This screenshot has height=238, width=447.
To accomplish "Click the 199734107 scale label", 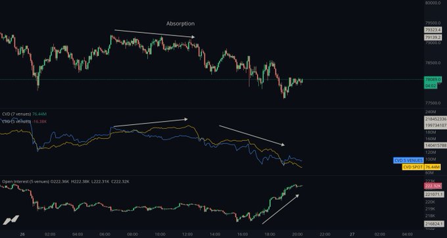I will pos(435,125).
